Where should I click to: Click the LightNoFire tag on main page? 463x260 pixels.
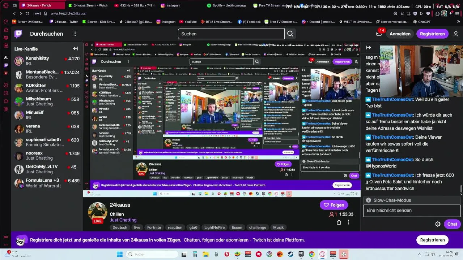coord(214,227)
